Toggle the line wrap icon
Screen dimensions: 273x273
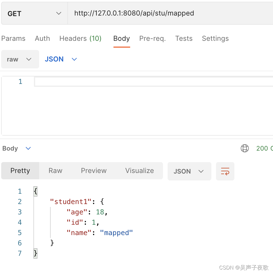click(x=225, y=171)
